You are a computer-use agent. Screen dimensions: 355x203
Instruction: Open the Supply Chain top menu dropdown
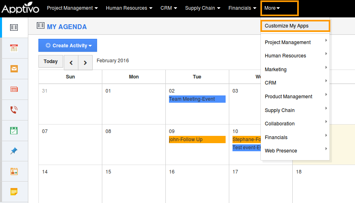[x=203, y=8]
